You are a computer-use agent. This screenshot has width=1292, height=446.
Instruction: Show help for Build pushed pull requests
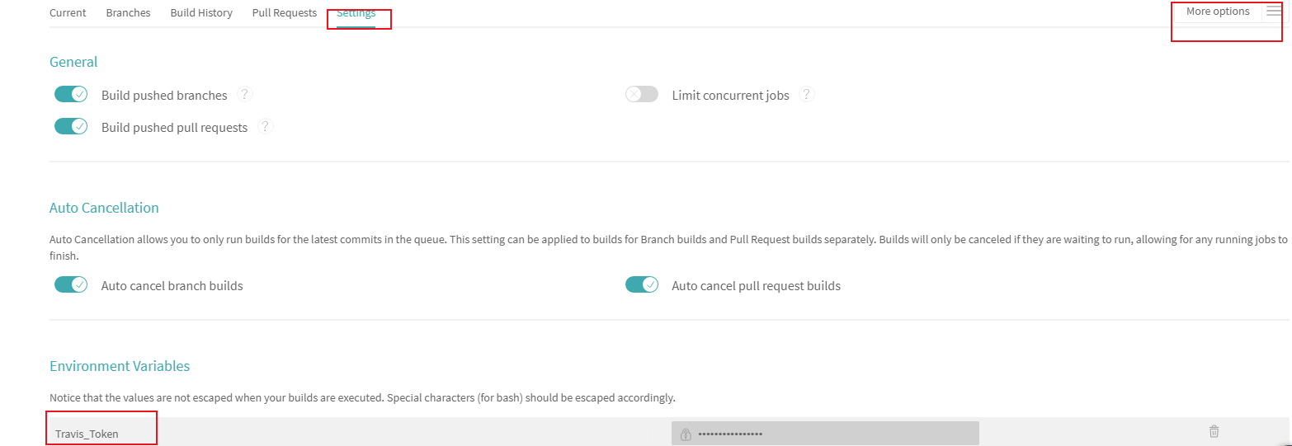265,127
